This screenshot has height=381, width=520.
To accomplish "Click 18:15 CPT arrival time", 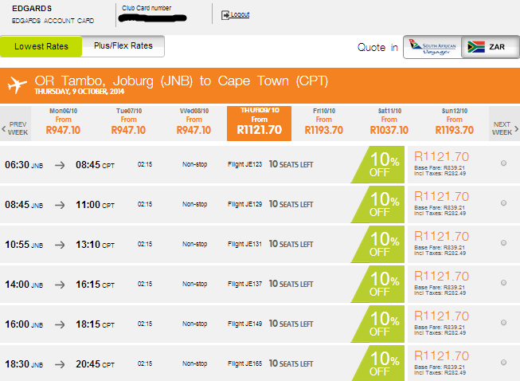I will click(96, 324).
